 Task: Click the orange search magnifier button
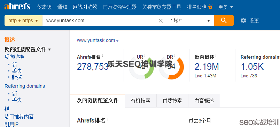pyautogui.click(x=224, y=20)
